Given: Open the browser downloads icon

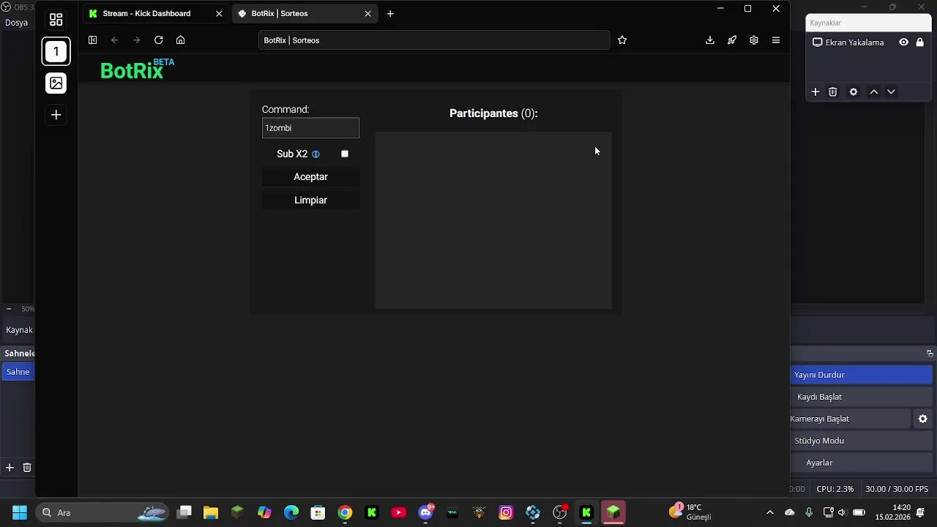Looking at the screenshot, I should 710,40.
